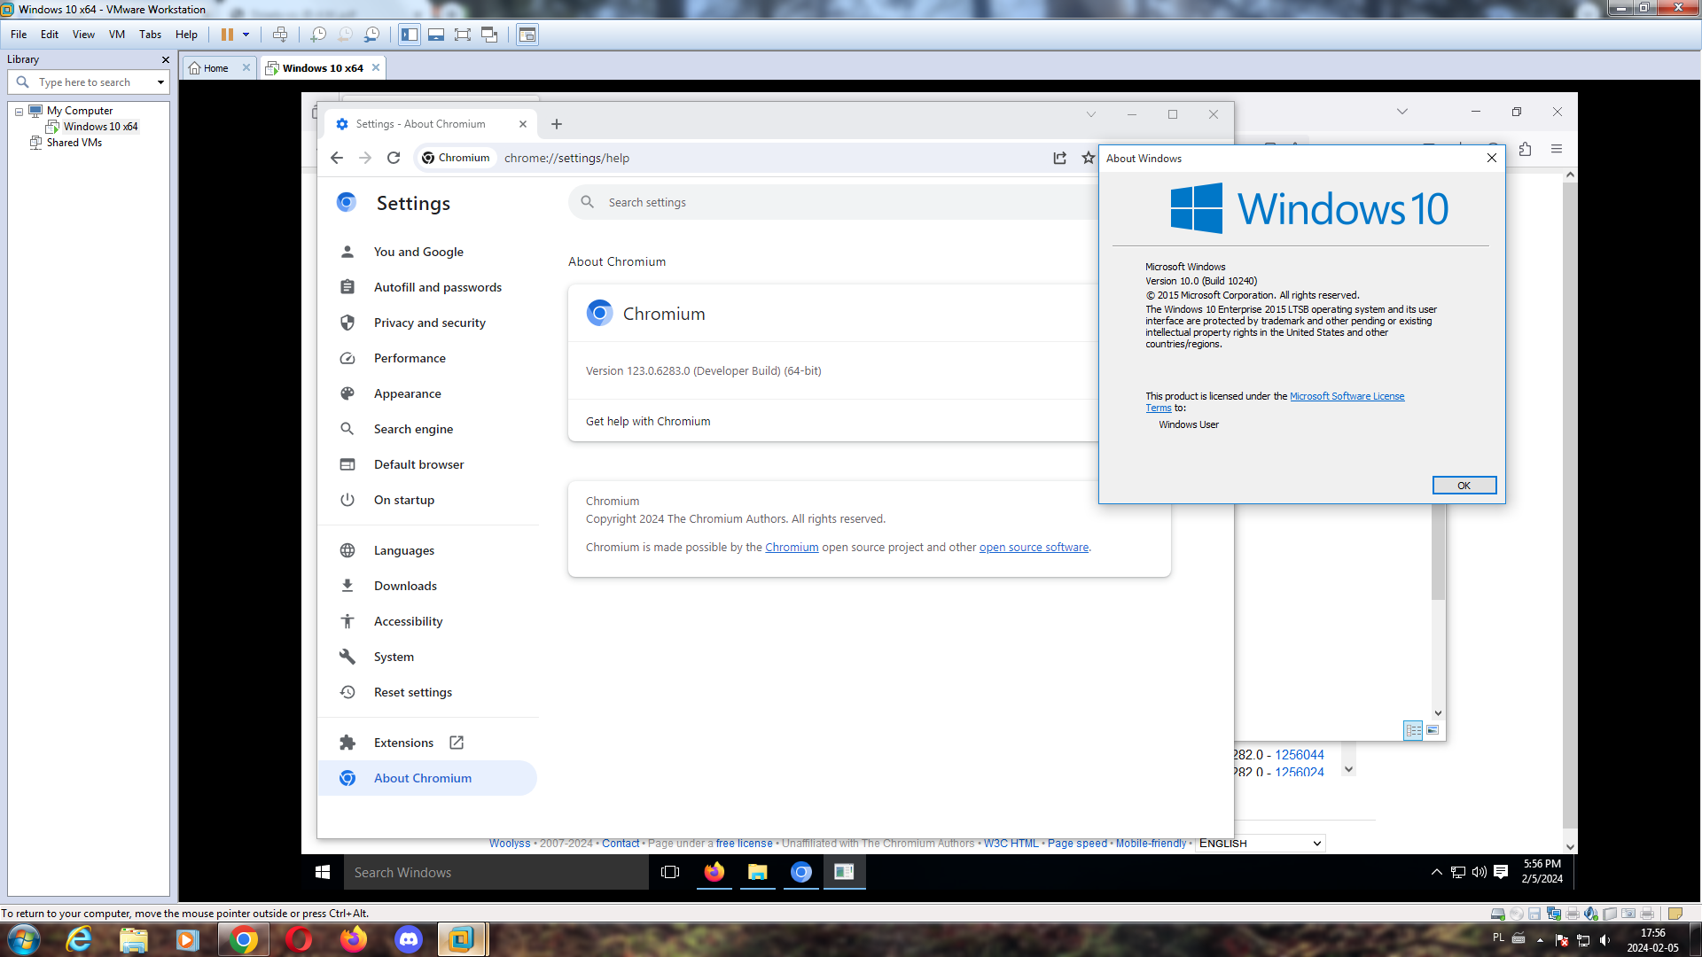This screenshot has height=957, width=1702.
Task: Open the ENGLISH language dropdown
Action: (x=1261, y=844)
